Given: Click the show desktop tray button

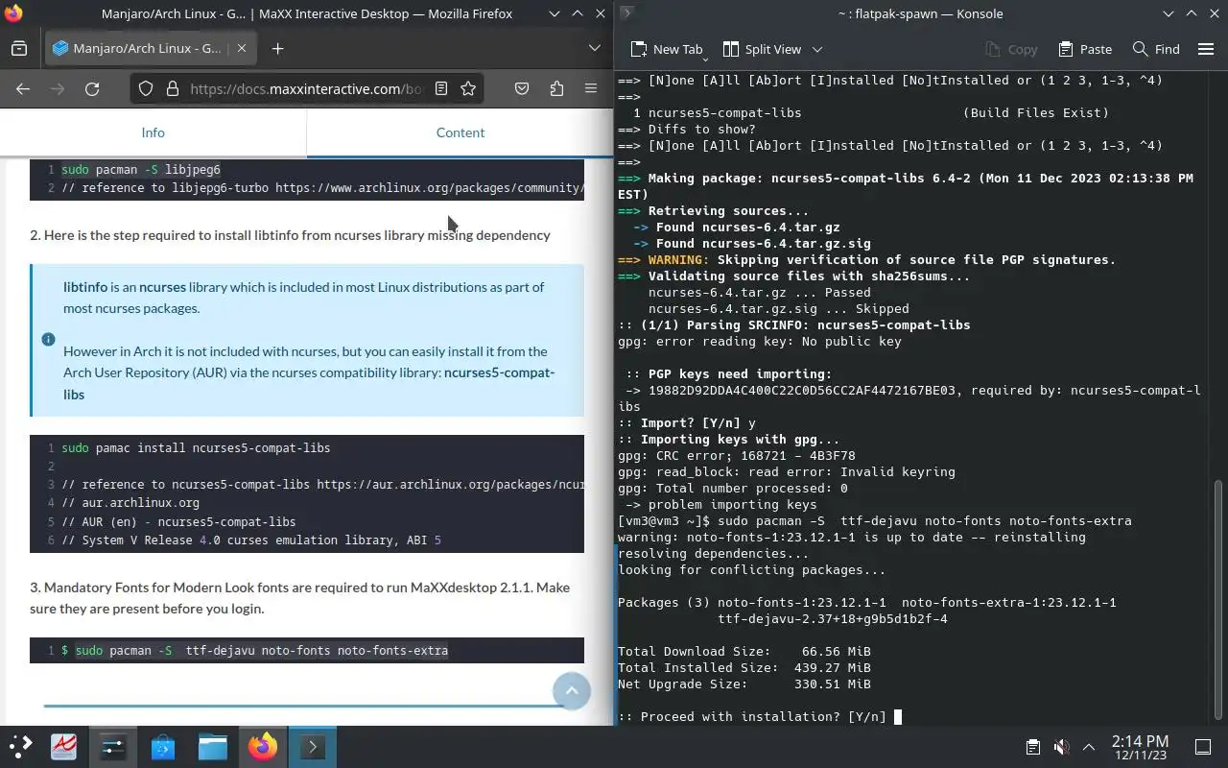Looking at the screenshot, I should click(x=1202, y=747).
